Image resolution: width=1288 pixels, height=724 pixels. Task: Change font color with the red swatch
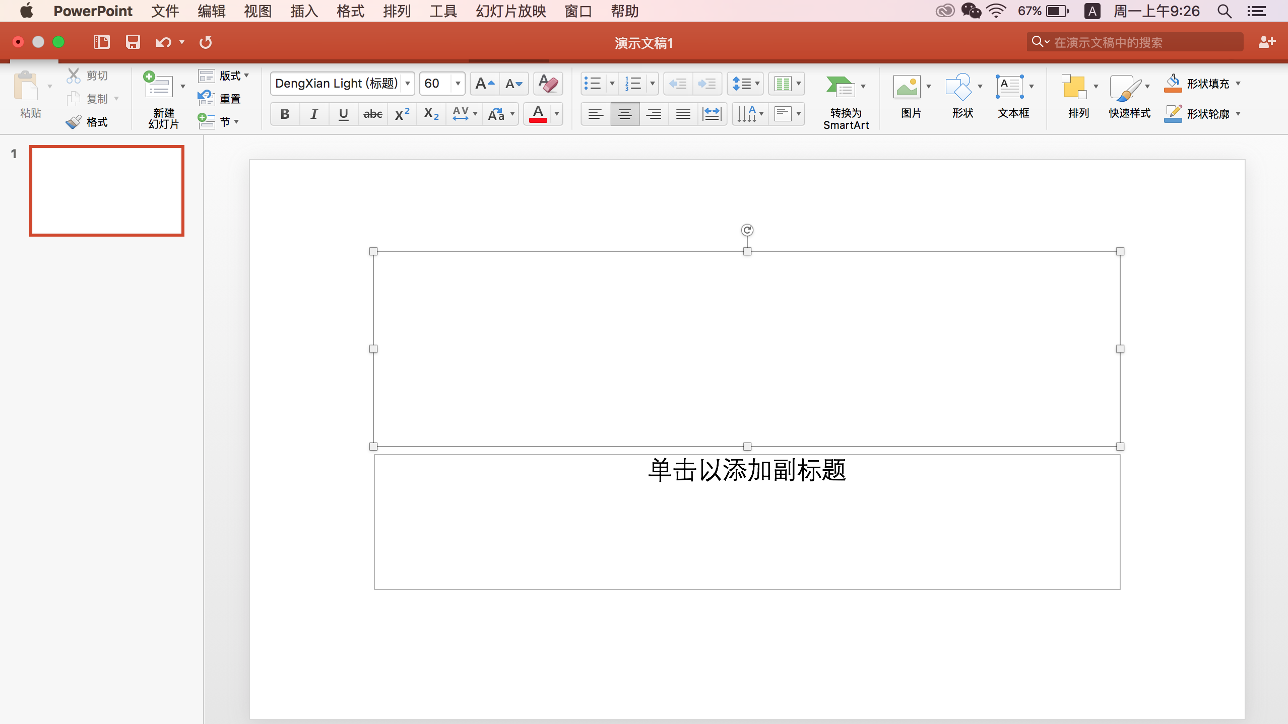point(537,114)
